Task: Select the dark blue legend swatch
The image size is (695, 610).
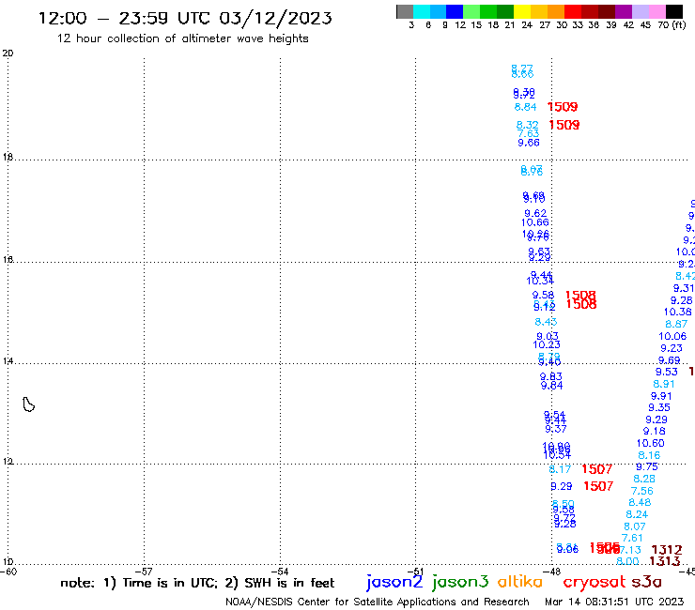Action: (455, 11)
